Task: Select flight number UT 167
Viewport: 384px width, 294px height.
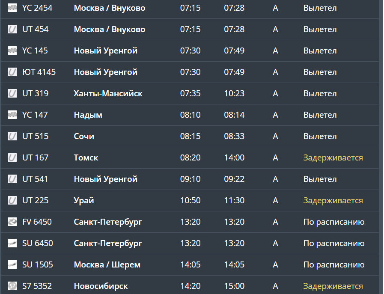Action: 35,157
